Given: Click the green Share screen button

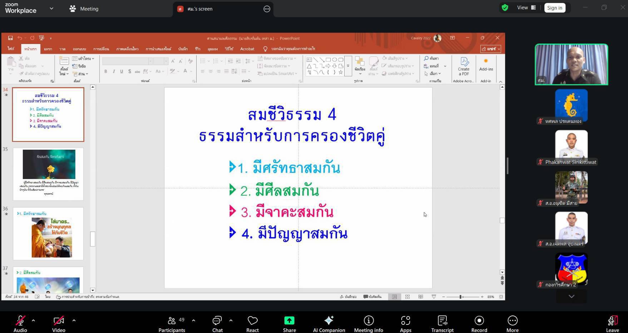Looking at the screenshot, I should pos(289,323).
